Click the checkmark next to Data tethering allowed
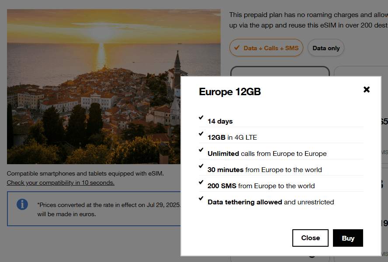 [201, 199]
